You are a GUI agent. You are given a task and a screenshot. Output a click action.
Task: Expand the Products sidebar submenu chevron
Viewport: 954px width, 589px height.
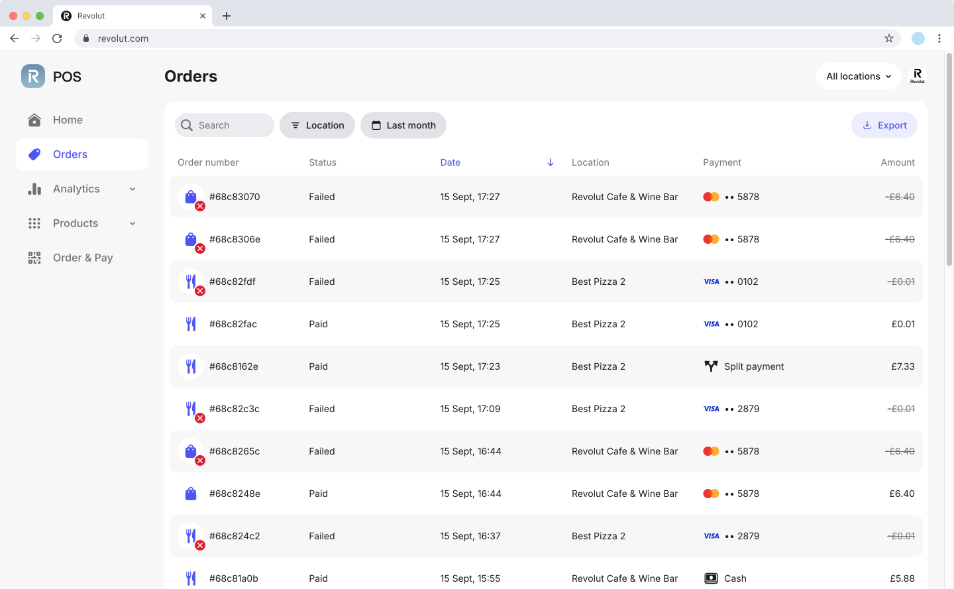[132, 223]
